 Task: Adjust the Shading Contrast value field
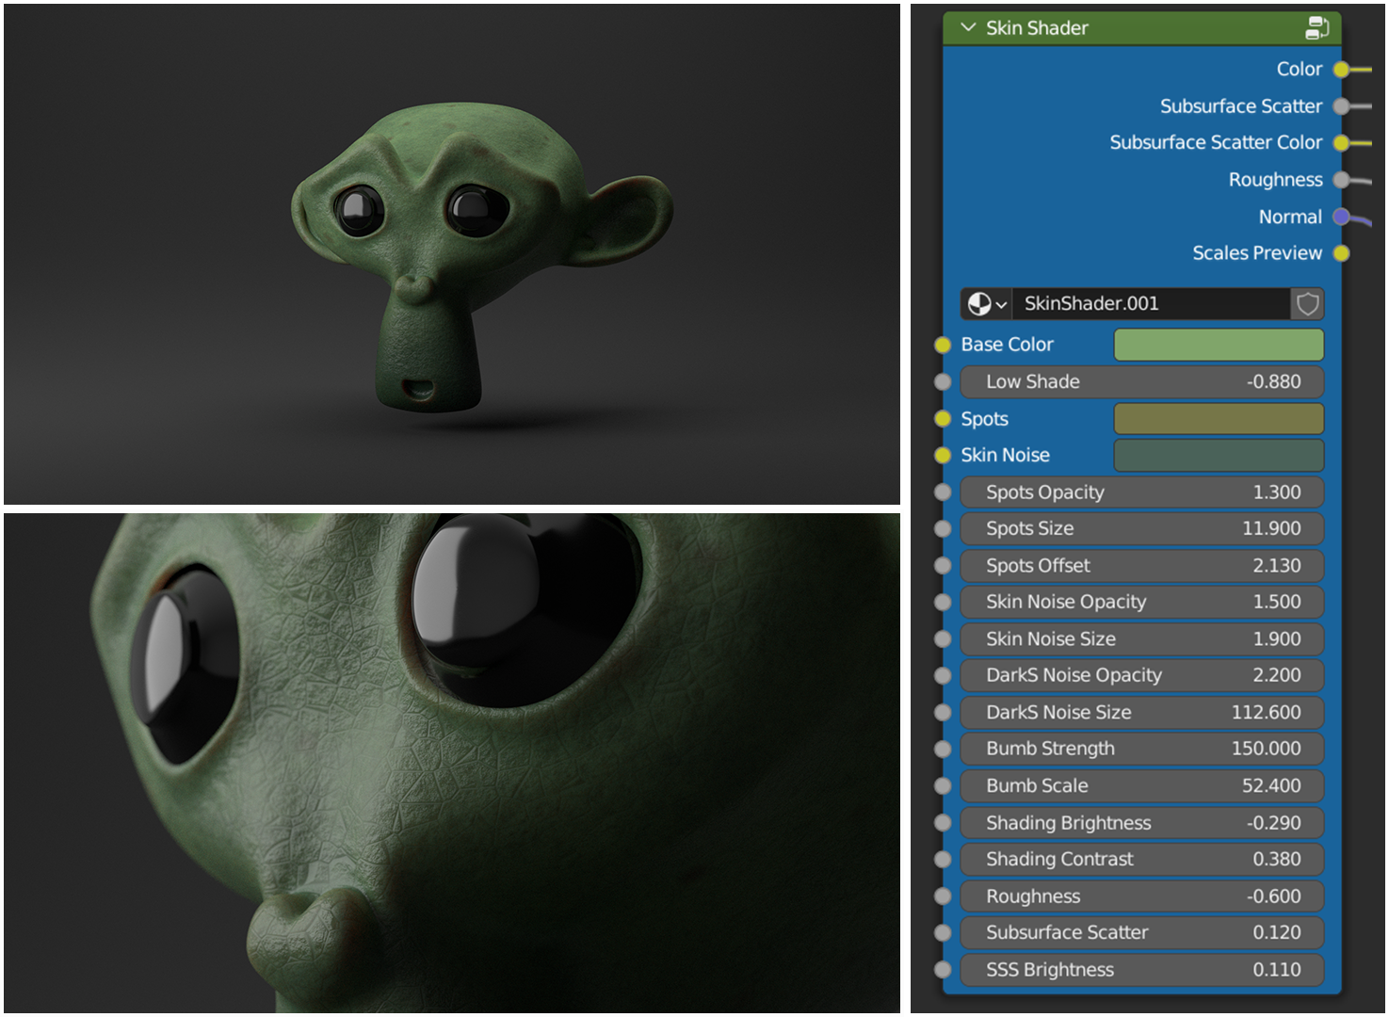pyautogui.click(x=1142, y=860)
